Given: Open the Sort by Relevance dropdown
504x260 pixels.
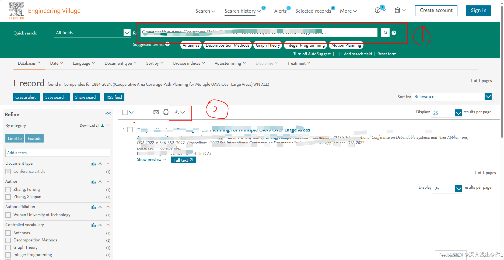Looking at the screenshot, I should pyautogui.click(x=452, y=96).
